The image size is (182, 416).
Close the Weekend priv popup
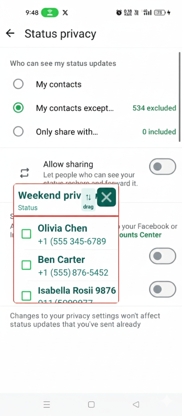106,197
